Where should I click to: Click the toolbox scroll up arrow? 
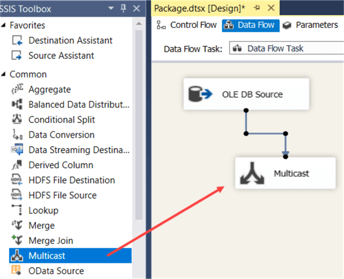coord(139,24)
